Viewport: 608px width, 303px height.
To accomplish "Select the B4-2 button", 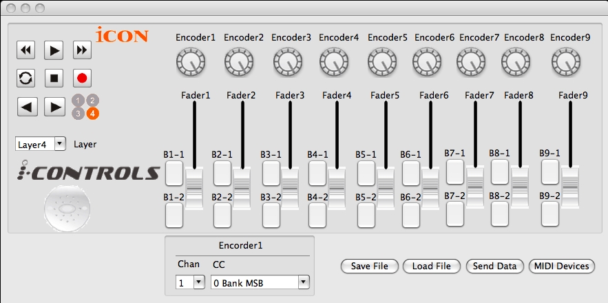I will pyautogui.click(x=317, y=216).
